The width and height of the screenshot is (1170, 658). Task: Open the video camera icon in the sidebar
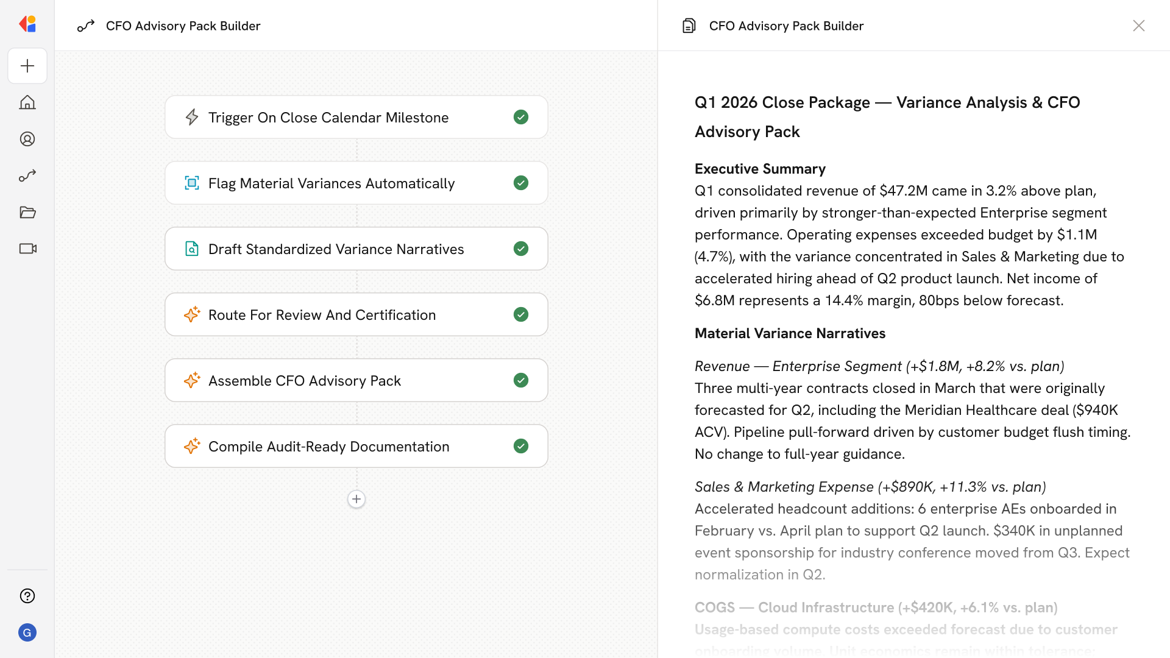tap(27, 249)
